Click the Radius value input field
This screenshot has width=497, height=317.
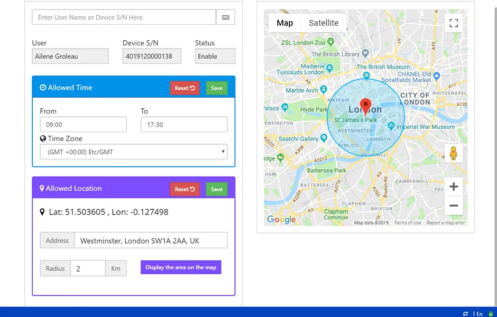coord(88,268)
